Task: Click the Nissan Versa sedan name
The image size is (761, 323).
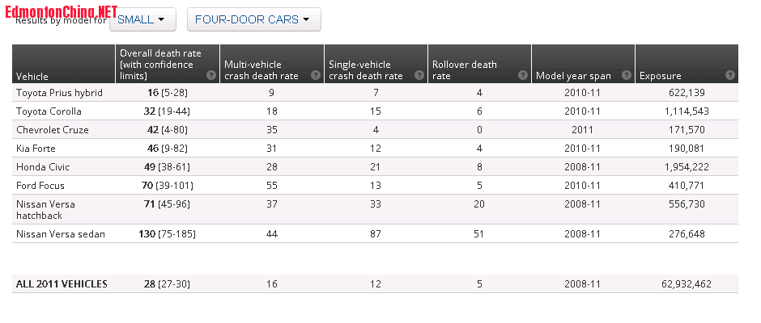Action: [62, 233]
